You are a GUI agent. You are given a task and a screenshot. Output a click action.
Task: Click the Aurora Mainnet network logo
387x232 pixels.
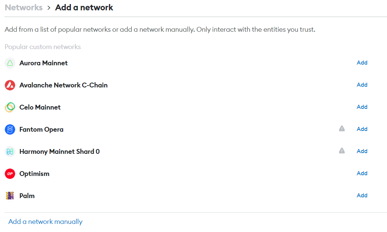[x=10, y=63]
